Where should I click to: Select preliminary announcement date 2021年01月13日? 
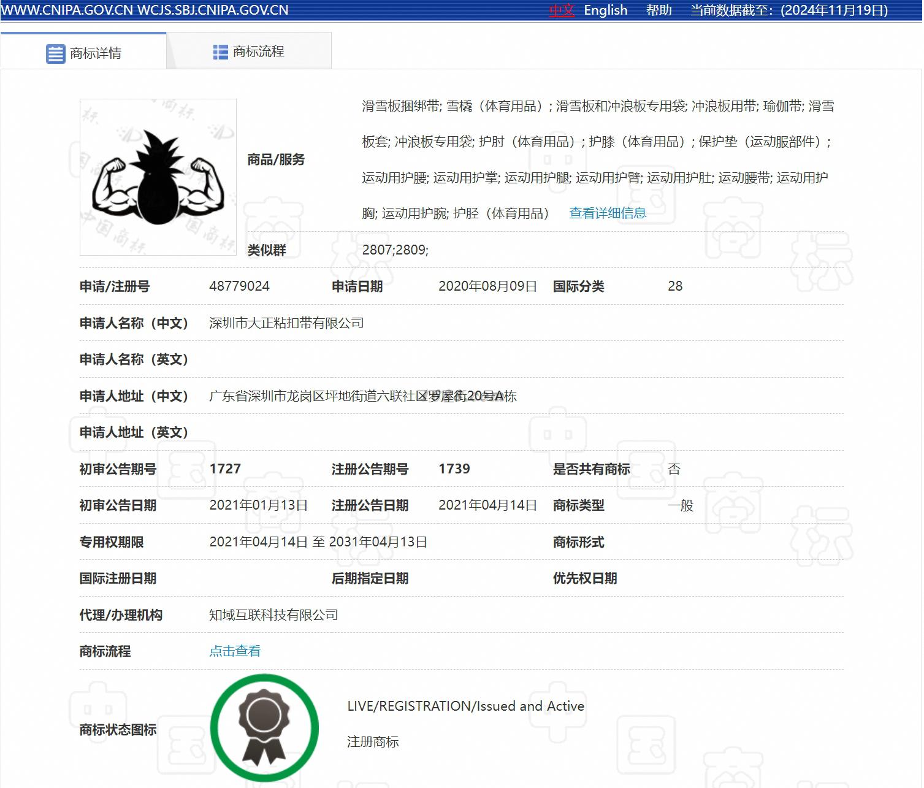coord(259,505)
